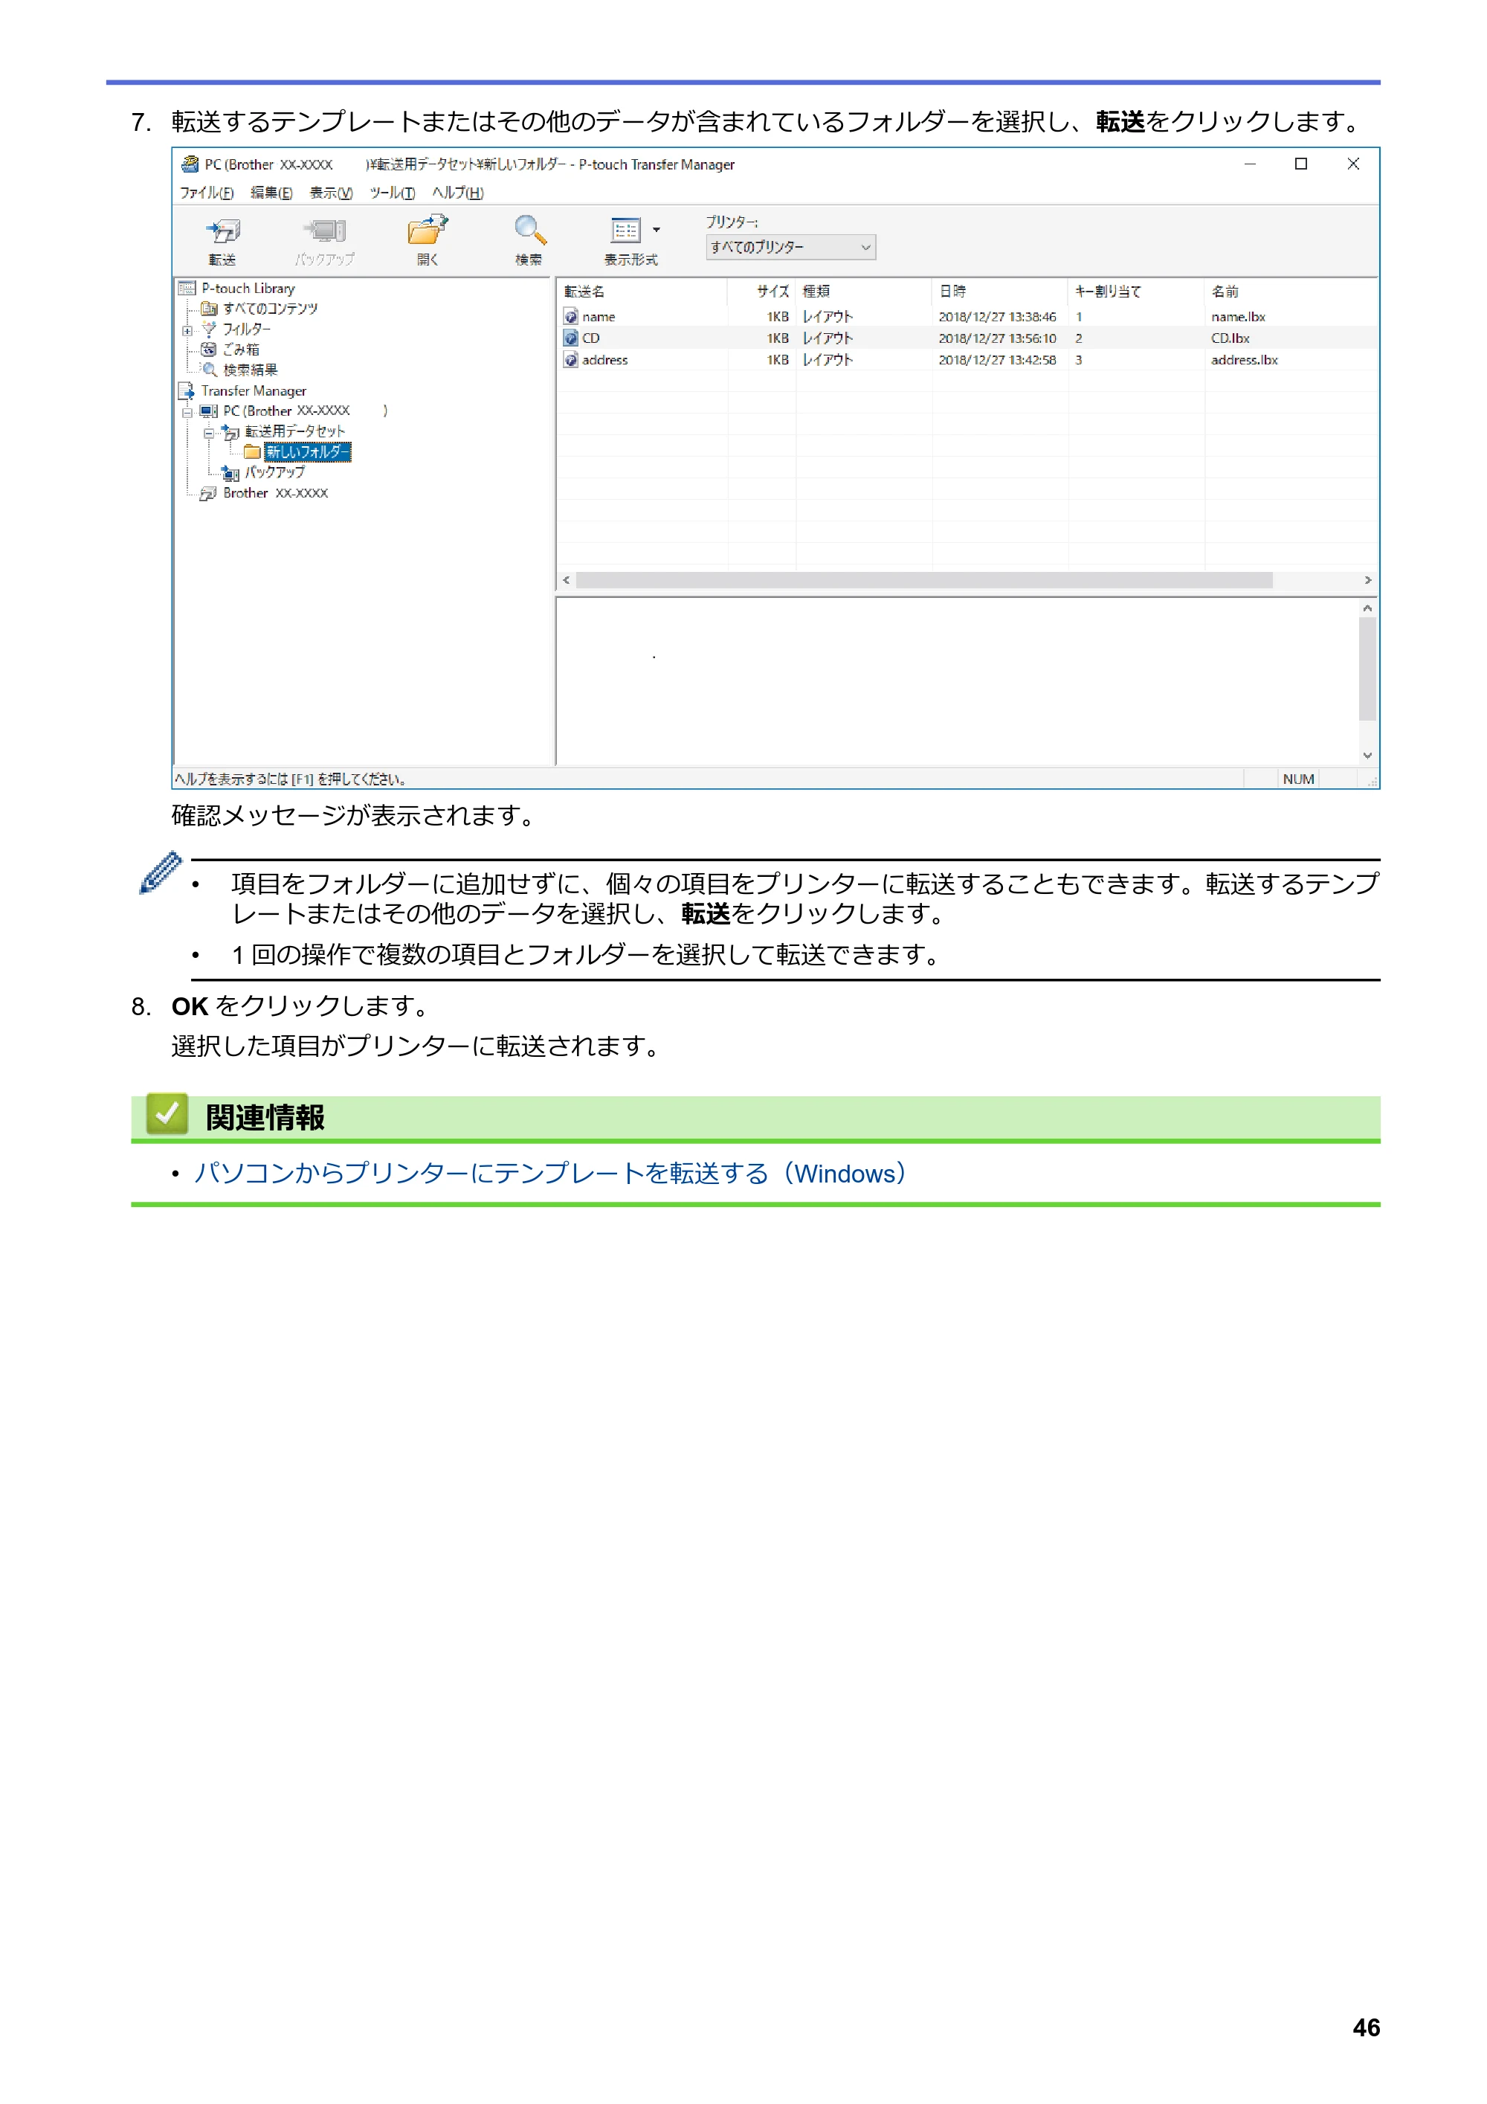The height and width of the screenshot is (2104, 1487).
Task: Collapse the PC (Brother XX-XXXX) node
Action: (187, 412)
